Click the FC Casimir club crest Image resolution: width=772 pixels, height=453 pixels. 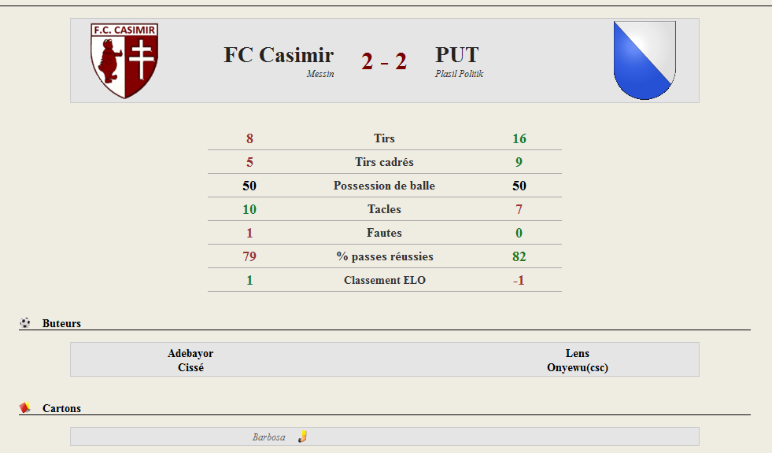coord(124,61)
